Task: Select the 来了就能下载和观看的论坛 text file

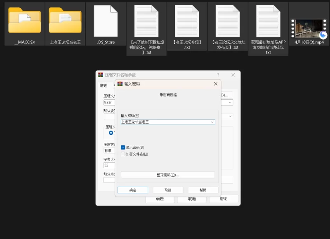Action: pyautogui.click(x=146, y=21)
